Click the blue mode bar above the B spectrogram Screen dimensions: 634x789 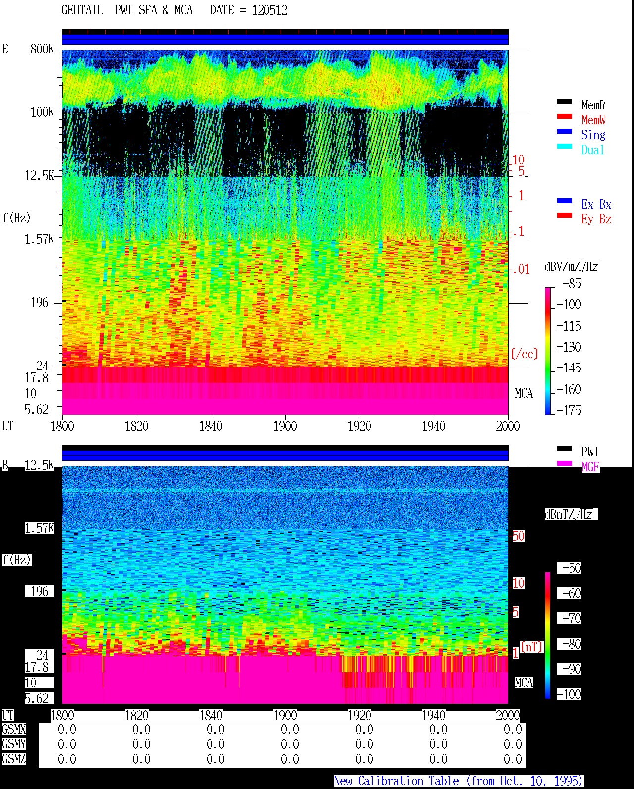[285, 455]
